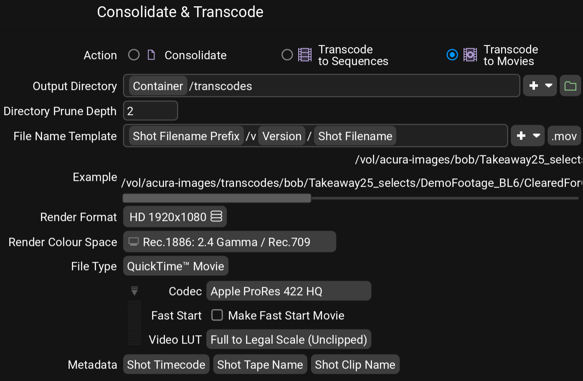Click the Example path horizontal scrollbar

pos(217,198)
